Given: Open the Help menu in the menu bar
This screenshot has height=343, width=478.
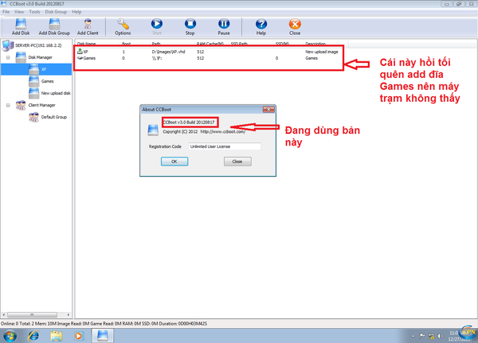Looking at the screenshot, I should (x=76, y=12).
